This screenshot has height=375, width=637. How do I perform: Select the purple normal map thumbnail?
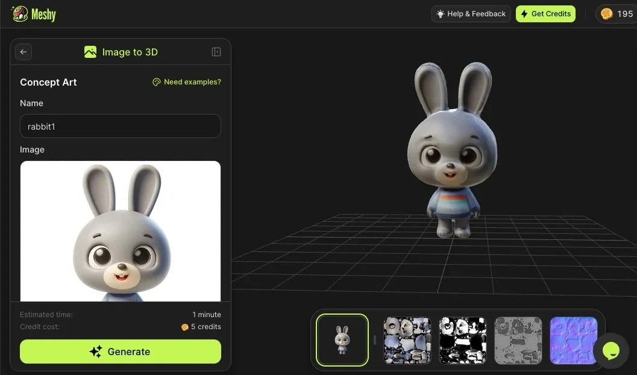573,340
